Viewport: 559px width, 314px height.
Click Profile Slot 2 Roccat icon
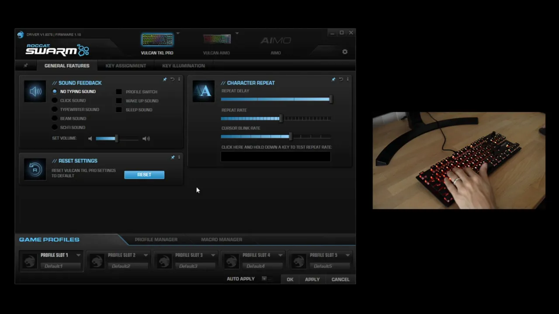point(97,261)
